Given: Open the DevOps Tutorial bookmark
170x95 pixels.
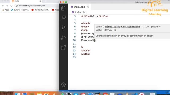Looking at the screenshot, I should [40, 10].
